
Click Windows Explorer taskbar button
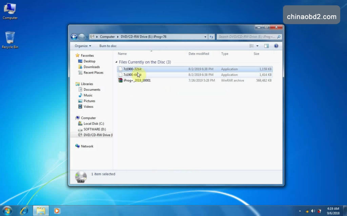(x=41, y=211)
